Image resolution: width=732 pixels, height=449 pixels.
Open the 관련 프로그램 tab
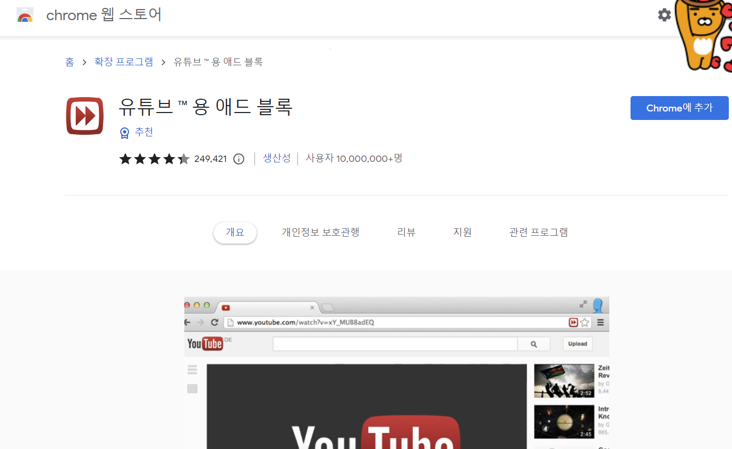pos(539,232)
